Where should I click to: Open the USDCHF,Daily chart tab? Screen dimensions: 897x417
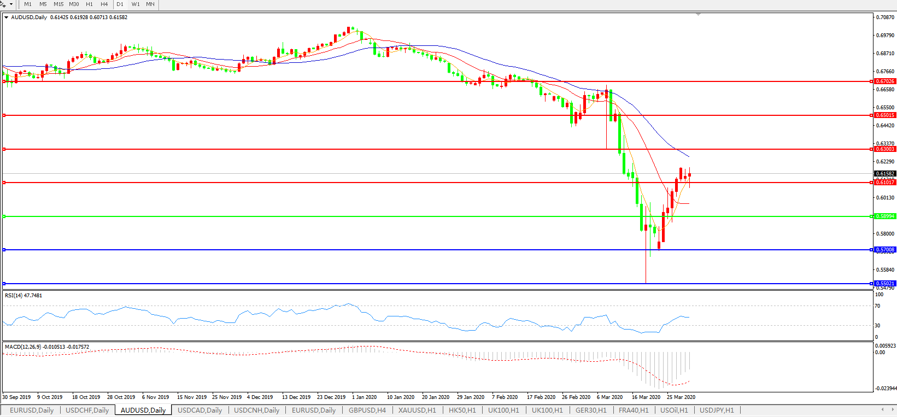point(87,410)
